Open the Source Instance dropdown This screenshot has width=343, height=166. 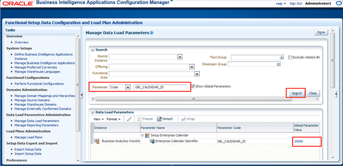(180, 57)
